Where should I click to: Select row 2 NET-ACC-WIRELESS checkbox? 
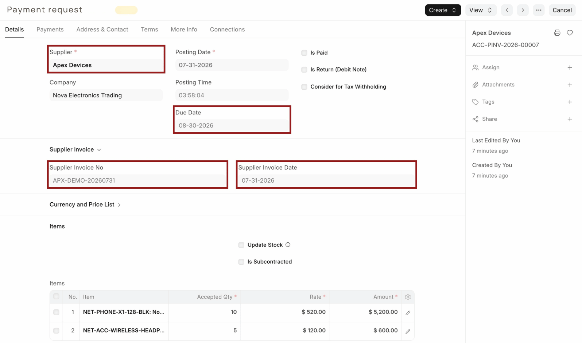(56, 331)
